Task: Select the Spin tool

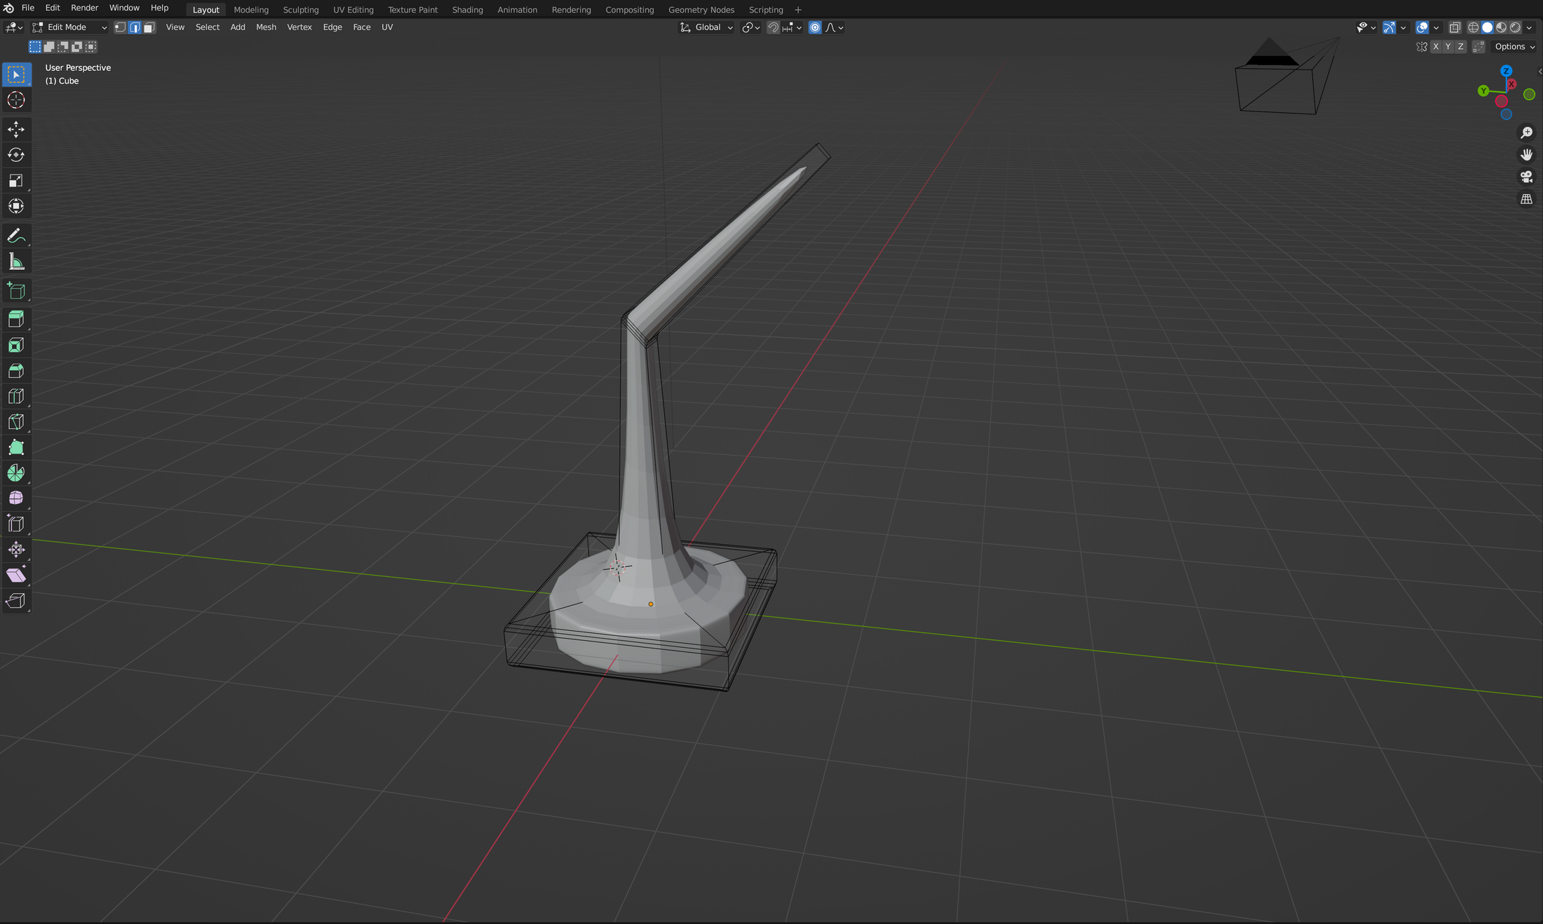Action: click(16, 473)
